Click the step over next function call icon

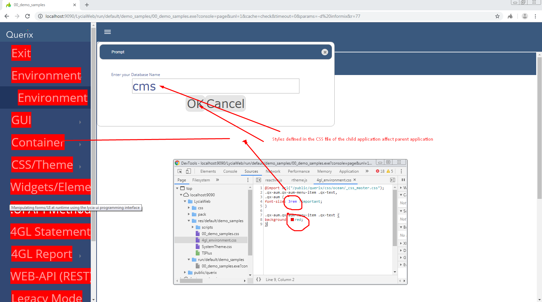[x=392, y=180]
